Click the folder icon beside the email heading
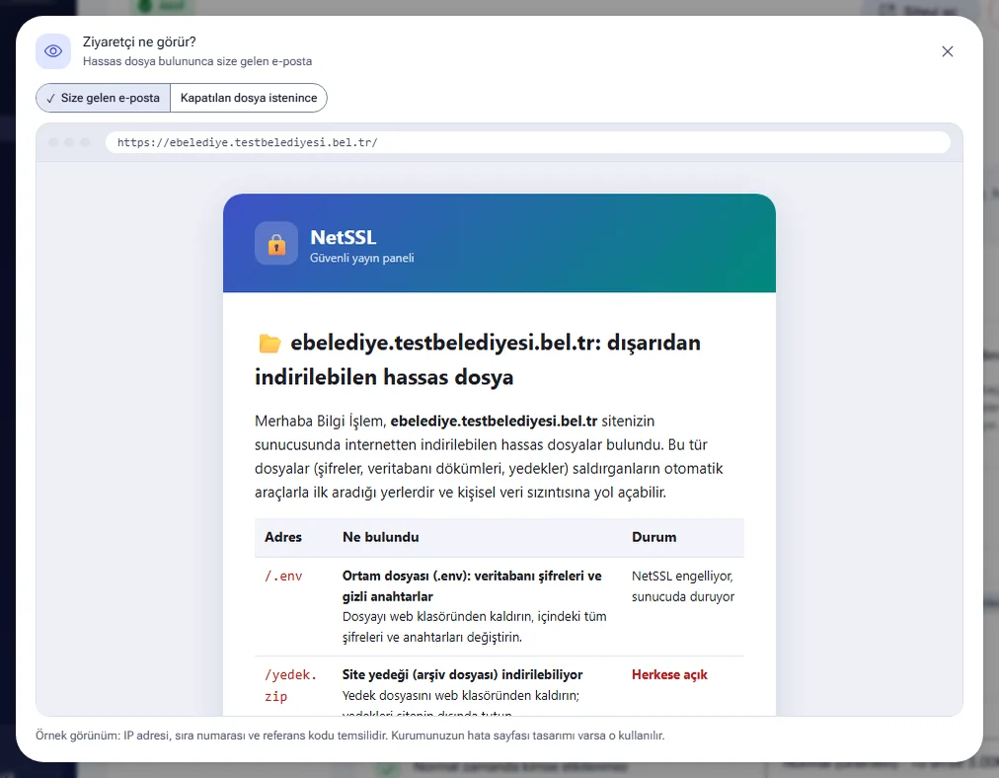 (x=269, y=344)
